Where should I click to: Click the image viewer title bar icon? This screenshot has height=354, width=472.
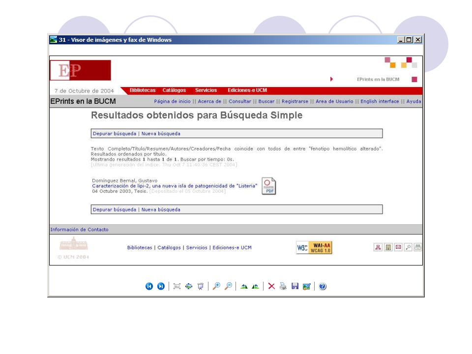click(x=54, y=40)
